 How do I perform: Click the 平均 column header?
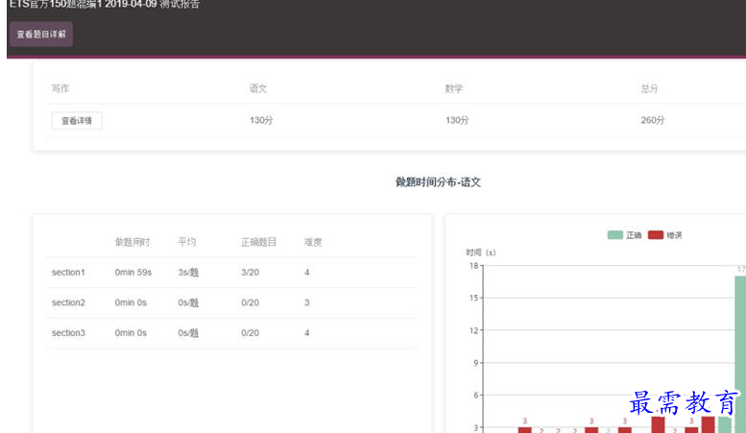tap(186, 242)
